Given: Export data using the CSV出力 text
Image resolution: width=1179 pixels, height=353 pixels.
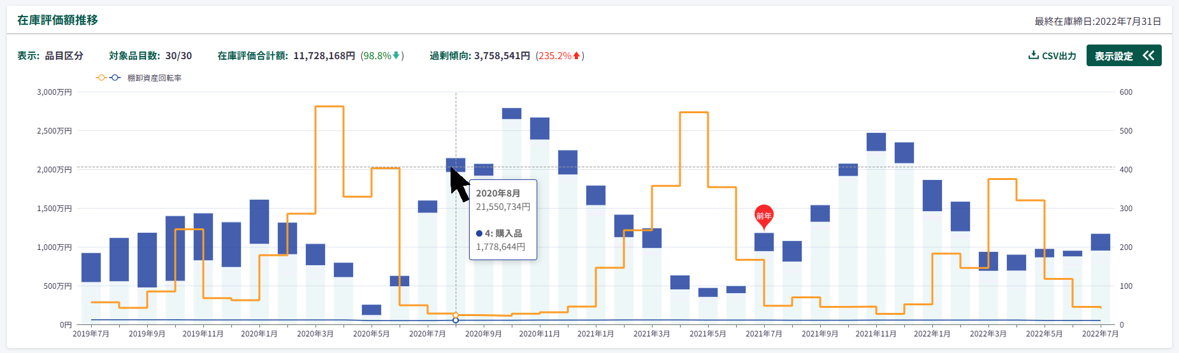Looking at the screenshot, I should 1059,56.
